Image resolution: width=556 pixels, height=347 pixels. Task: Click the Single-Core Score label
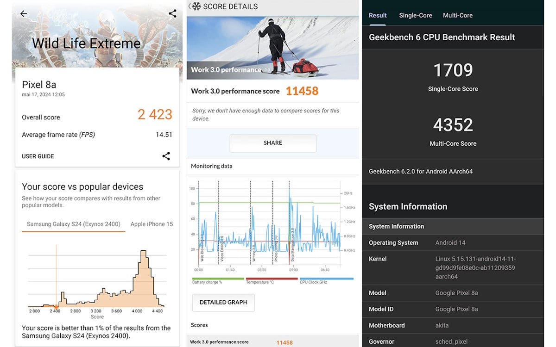click(453, 89)
